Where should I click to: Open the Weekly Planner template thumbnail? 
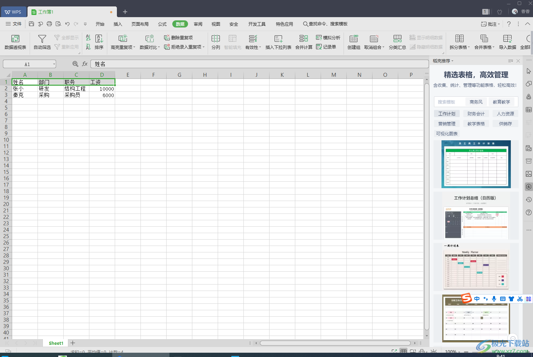tap(476, 267)
